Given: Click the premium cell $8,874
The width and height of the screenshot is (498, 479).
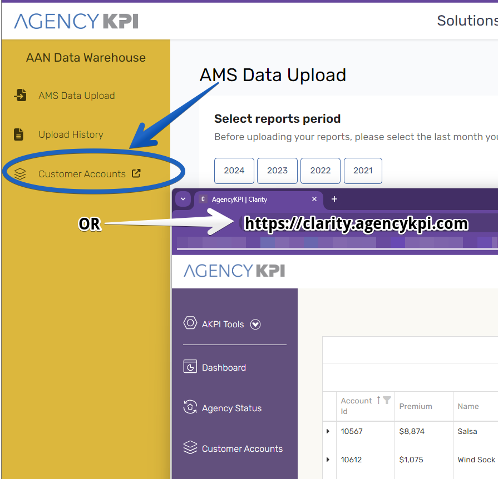Looking at the screenshot, I should (x=412, y=431).
